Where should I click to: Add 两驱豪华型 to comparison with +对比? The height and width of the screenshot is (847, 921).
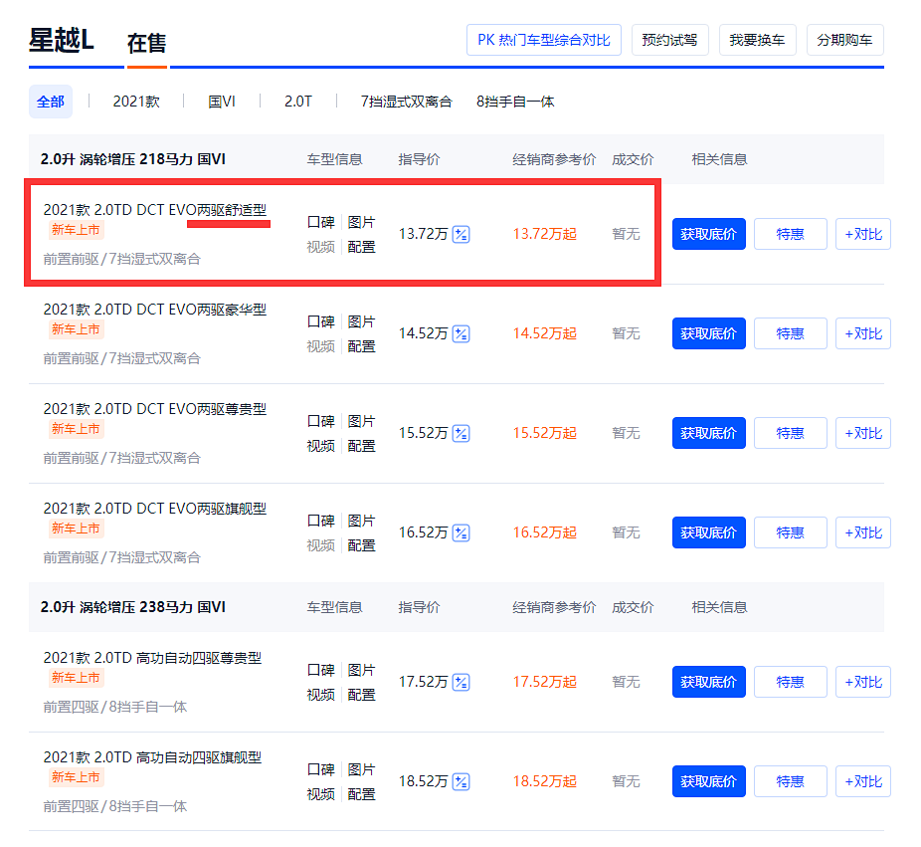(x=863, y=333)
